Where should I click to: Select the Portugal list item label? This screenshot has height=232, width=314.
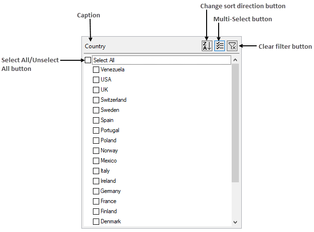point(110,130)
